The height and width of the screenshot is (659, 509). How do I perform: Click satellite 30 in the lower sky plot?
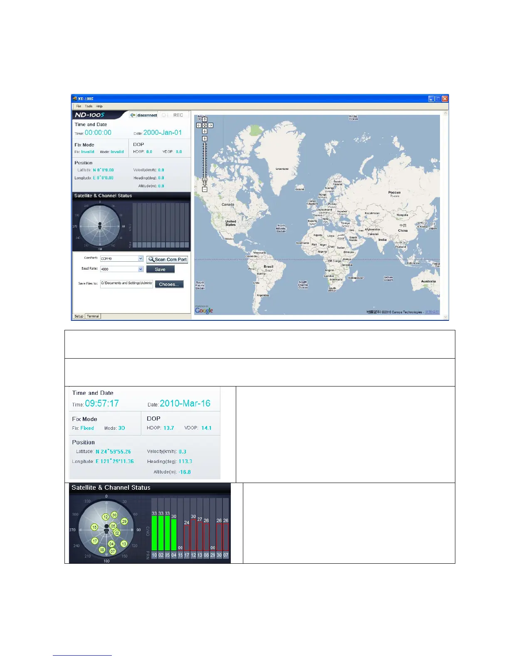click(114, 515)
